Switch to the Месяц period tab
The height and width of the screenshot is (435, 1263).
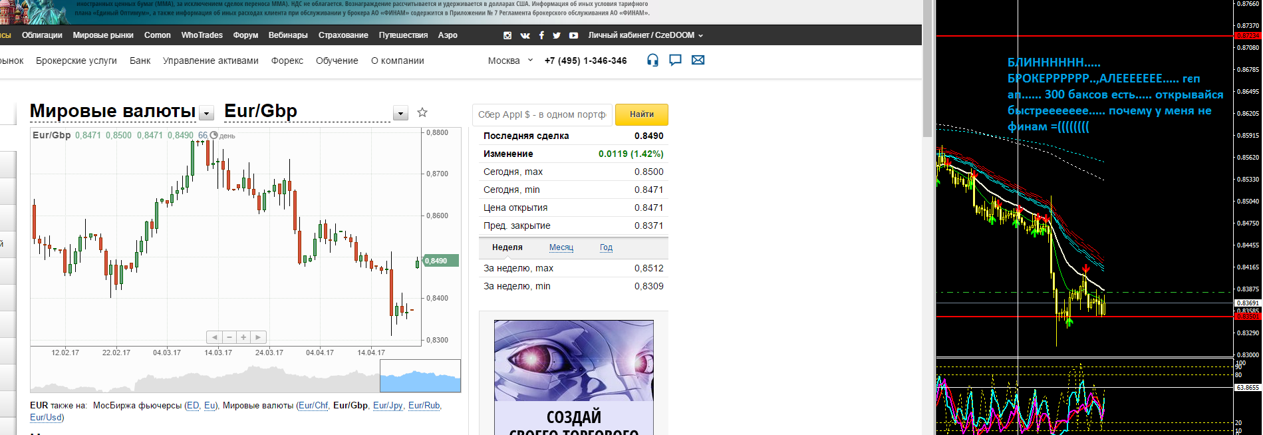point(561,247)
